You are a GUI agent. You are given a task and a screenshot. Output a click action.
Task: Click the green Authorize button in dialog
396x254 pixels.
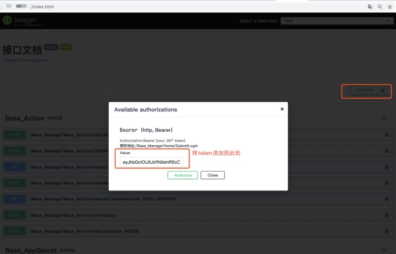point(183,175)
